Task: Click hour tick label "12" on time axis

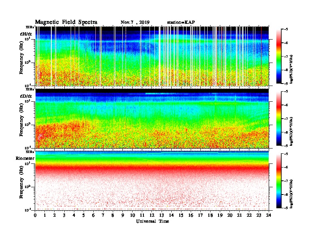Action: (152, 216)
